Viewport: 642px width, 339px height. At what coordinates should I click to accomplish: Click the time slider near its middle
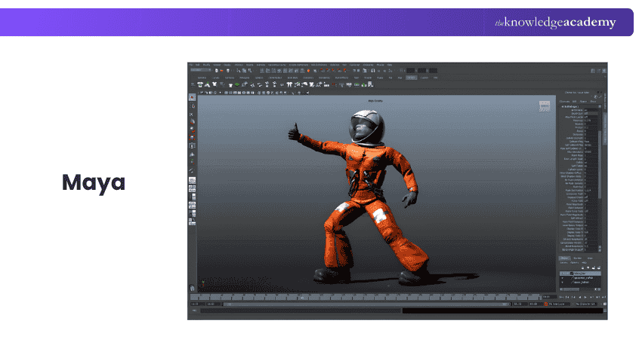click(366, 297)
